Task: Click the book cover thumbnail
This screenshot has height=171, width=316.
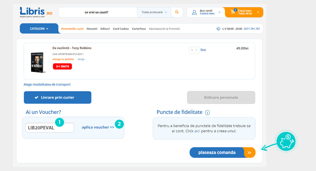Action: [38, 62]
